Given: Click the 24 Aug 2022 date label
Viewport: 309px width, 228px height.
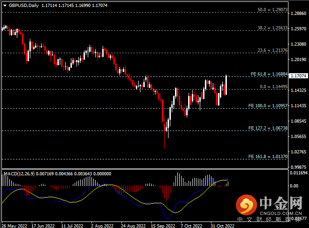Looking at the screenshot, I should point(133,226).
